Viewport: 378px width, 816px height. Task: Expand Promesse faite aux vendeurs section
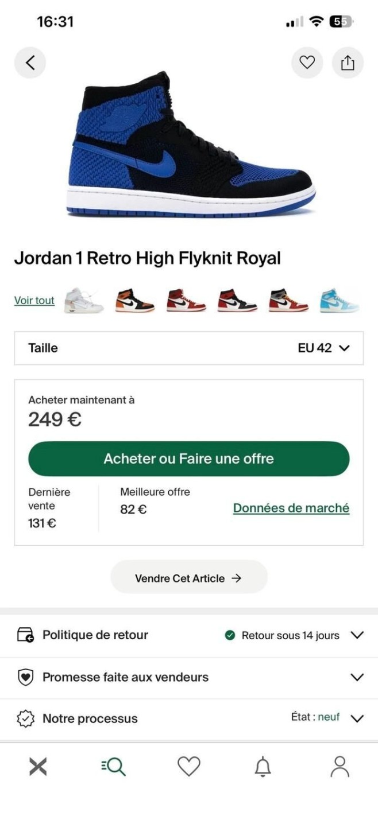click(189, 677)
